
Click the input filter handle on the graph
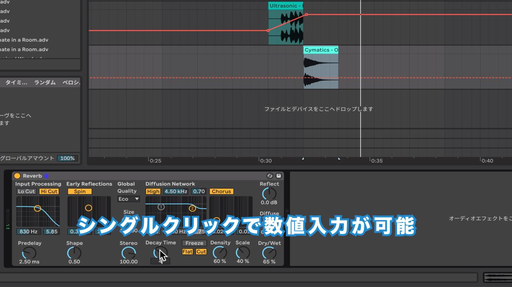click(37, 208)
